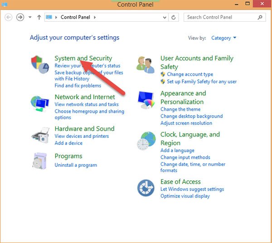Expand the arrow after Control Panel breadcrumb
Image resolution: width=272 pixels, height=243 pixels.
pyautogui.click(x=95, y=17)
